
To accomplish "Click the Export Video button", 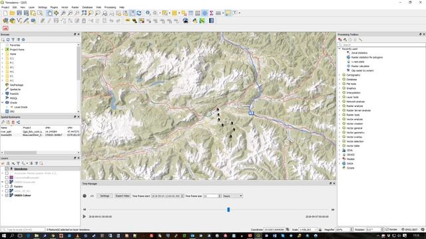I will (122, 196).
